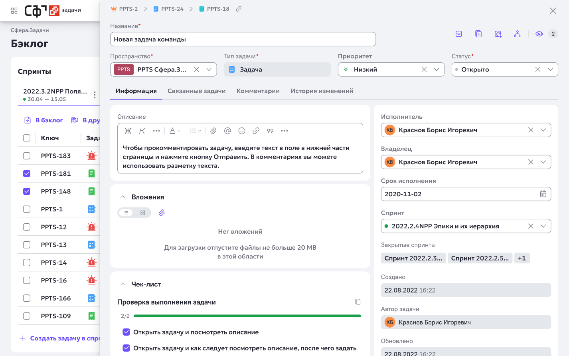Uncheck the PPTS-181 row checkbox
Image resolution: width=569 pixels, height=356 pixels.
[27, 173]
